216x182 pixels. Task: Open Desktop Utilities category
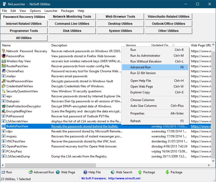click(x=120, y=24)
